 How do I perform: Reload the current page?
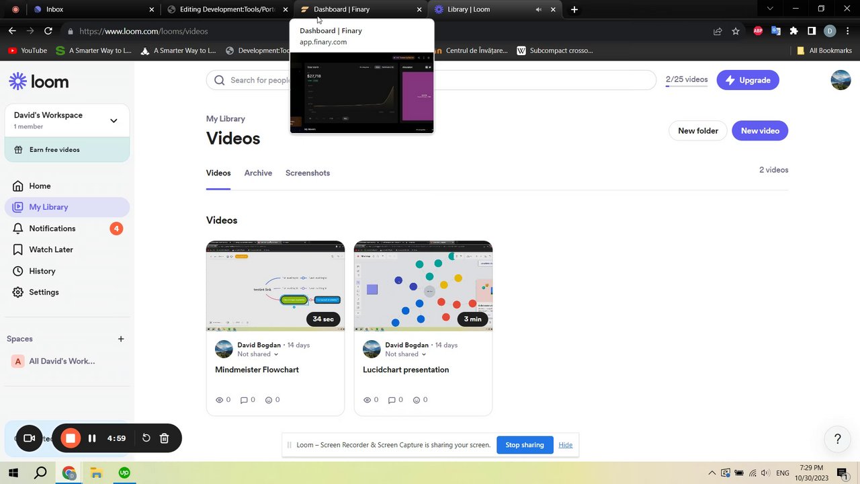[x=48, y=31]
